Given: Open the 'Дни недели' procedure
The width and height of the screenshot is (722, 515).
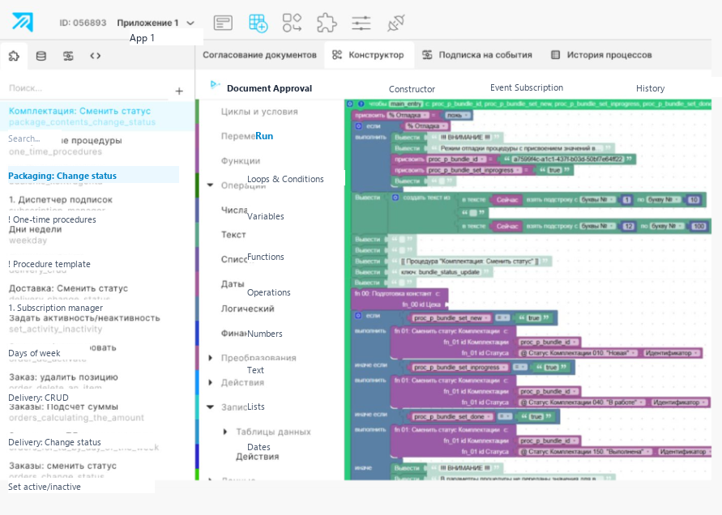Looking at the screenshot, I should coord(35,229).
